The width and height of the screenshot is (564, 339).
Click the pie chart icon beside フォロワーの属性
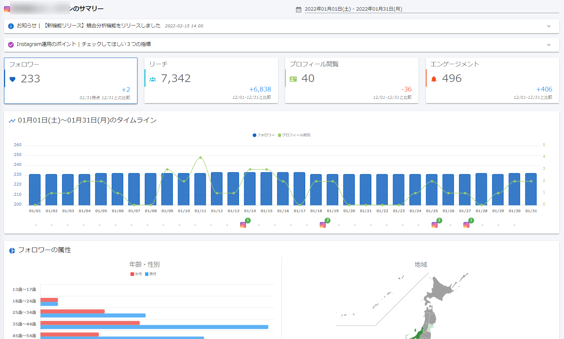click(12, 250)
